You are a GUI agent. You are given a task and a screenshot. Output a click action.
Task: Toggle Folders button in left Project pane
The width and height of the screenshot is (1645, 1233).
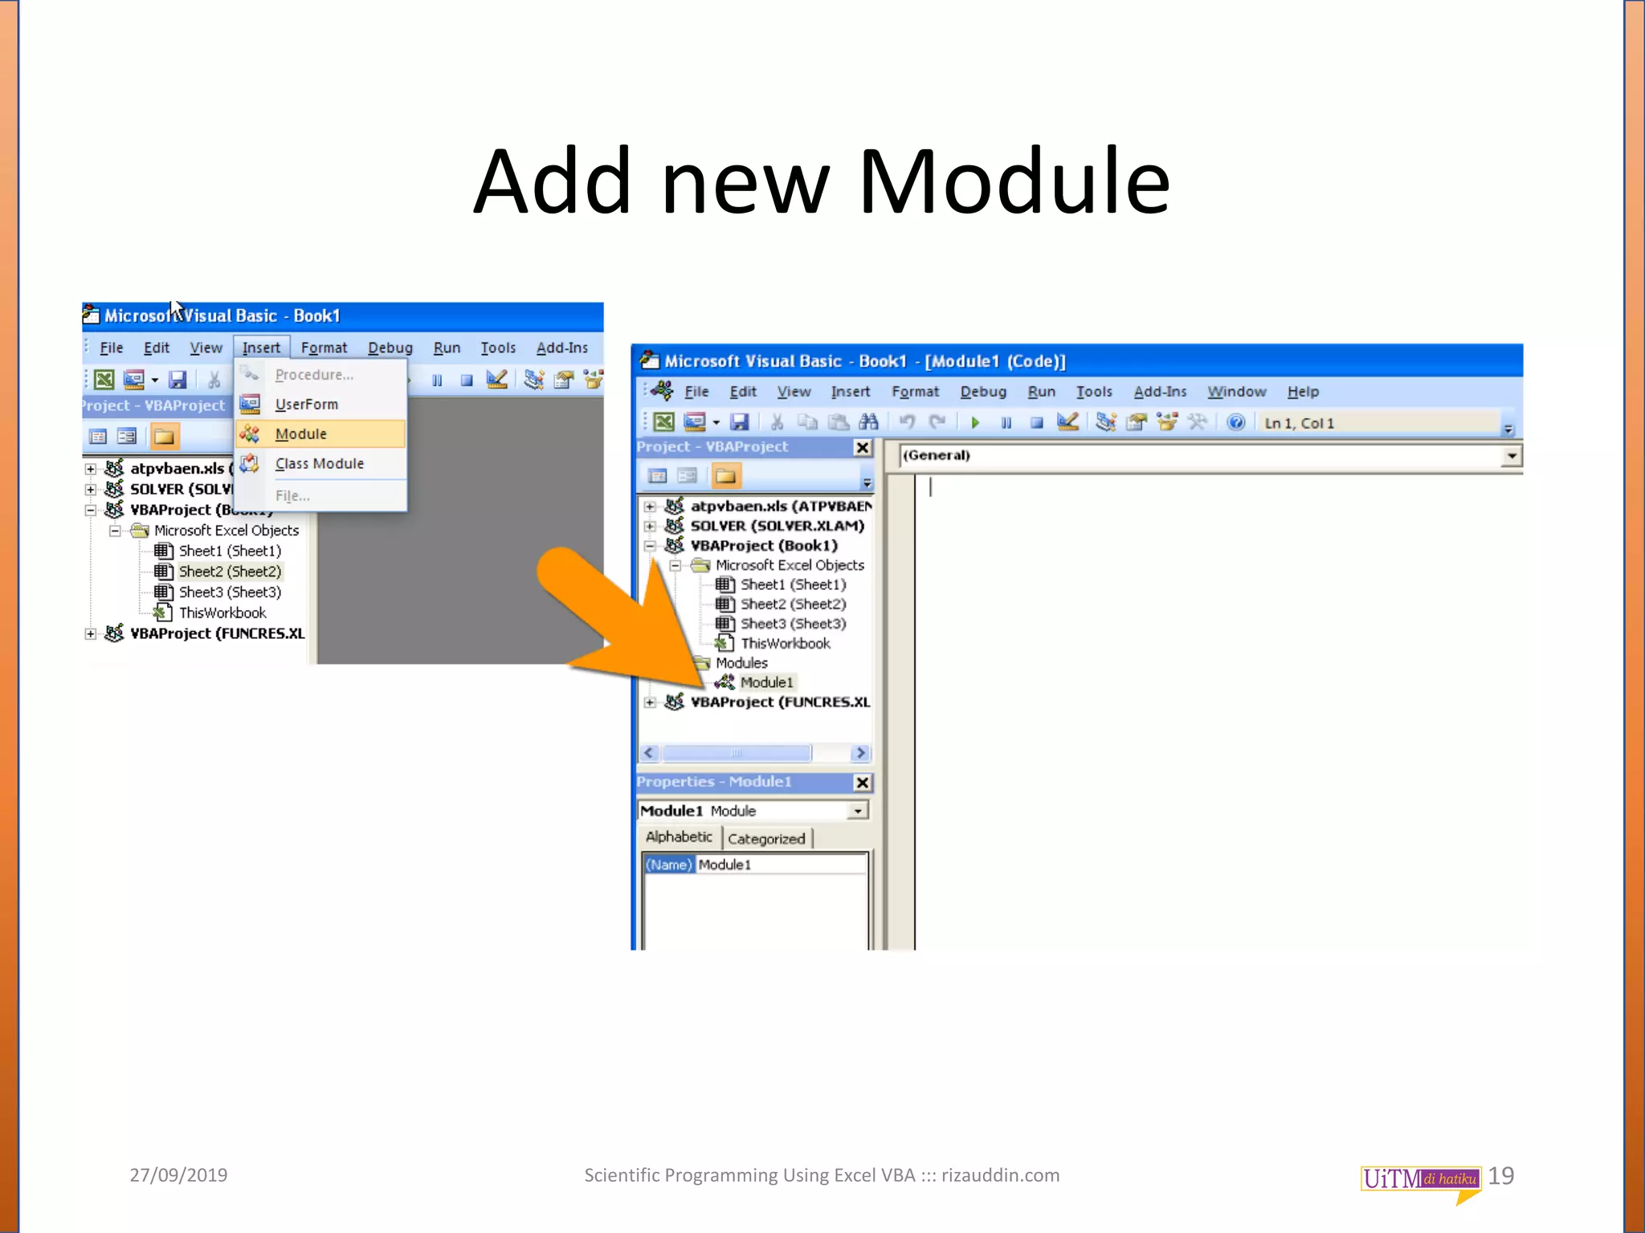click(164, 437)
